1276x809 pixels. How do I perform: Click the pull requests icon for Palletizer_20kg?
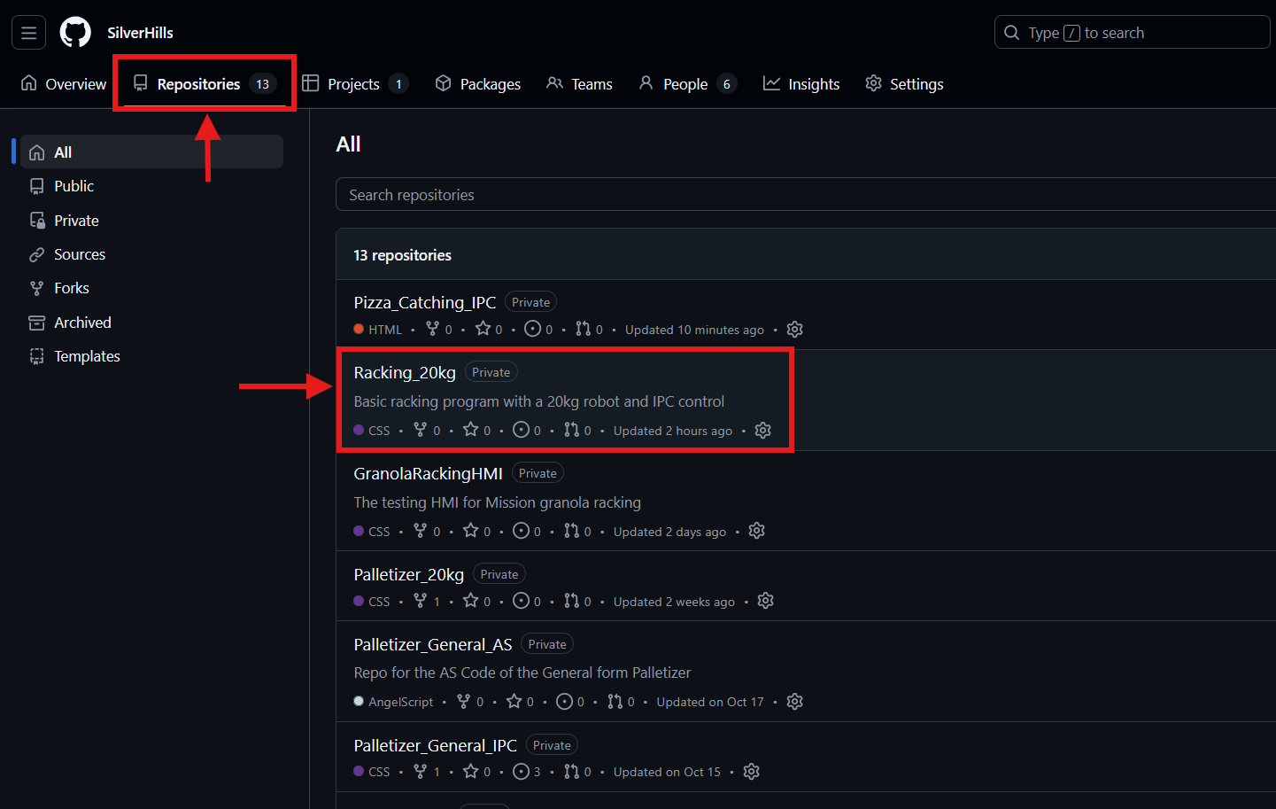571,601
